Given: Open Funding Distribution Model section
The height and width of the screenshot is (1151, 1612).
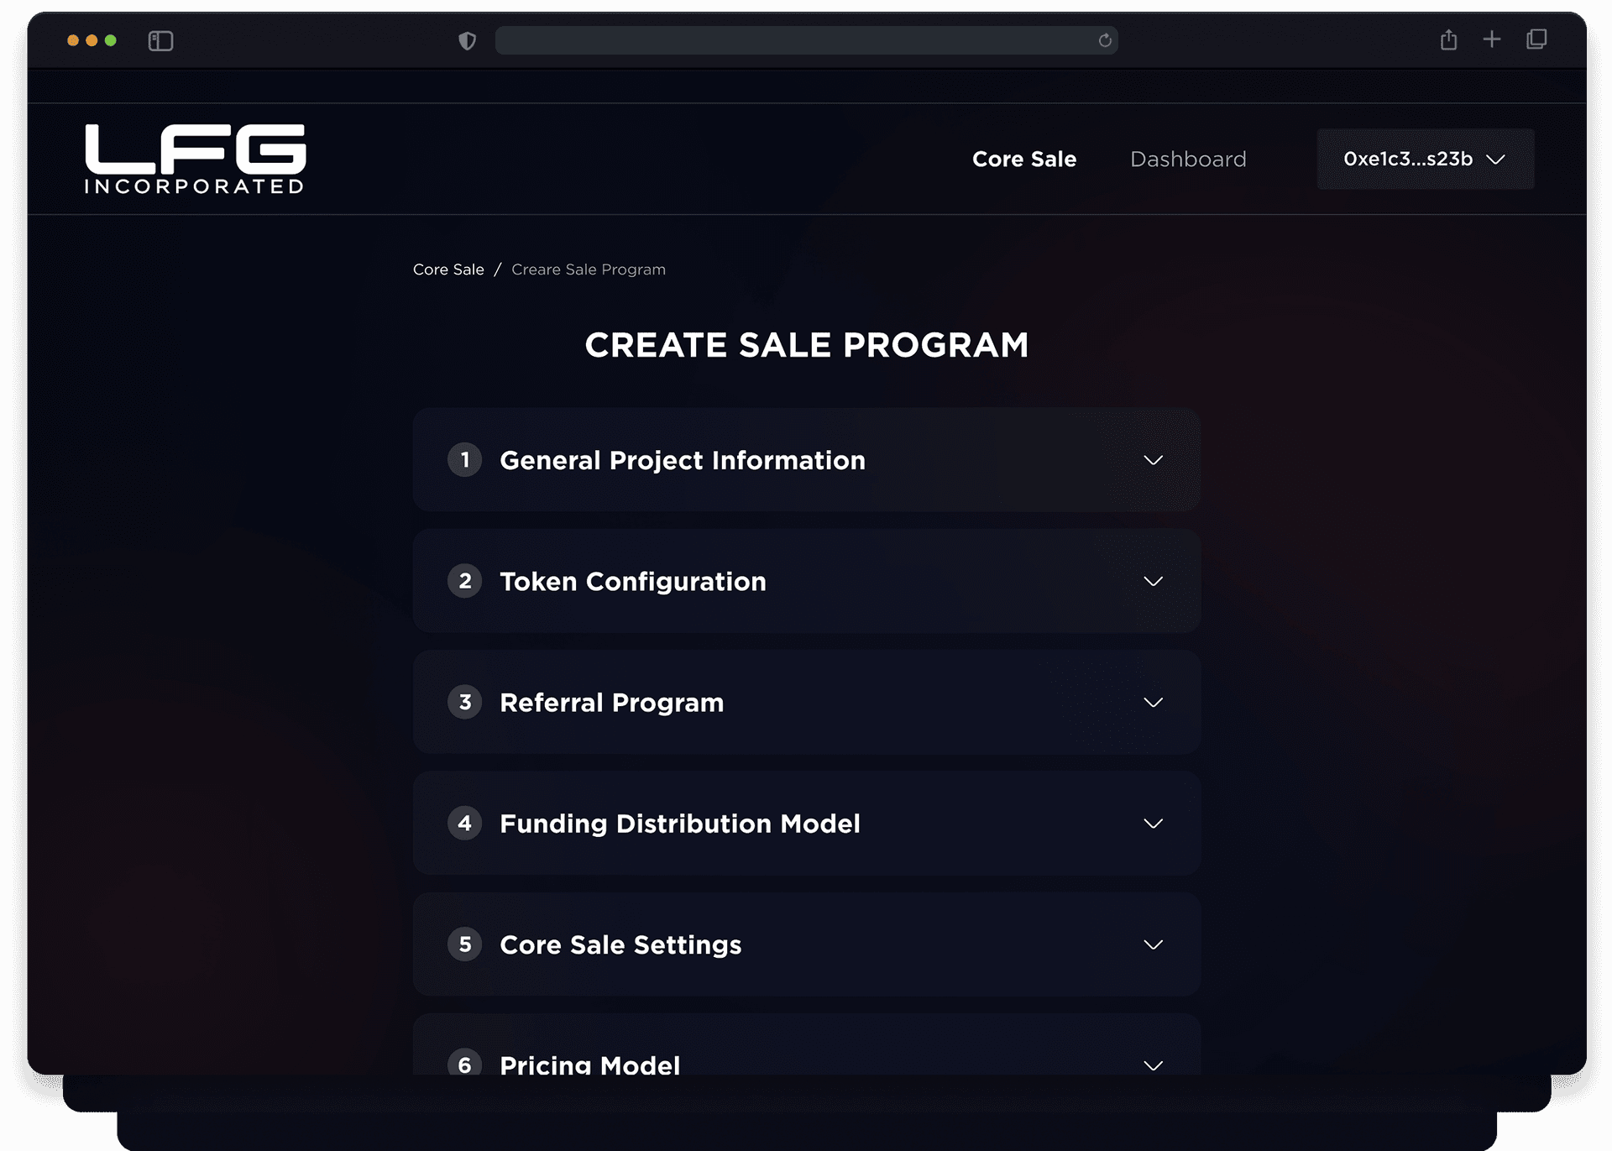Looking at the screenshot, I should click(1153, 824).
